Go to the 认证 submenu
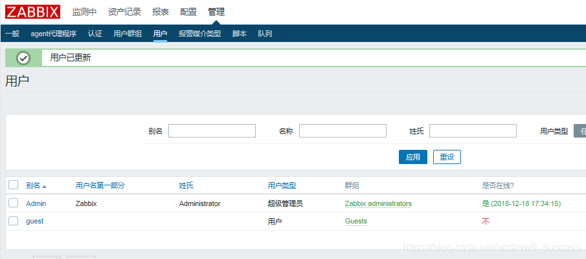This screenshot has height=259, width=586. pyautogui.click(x=95, y=34)
